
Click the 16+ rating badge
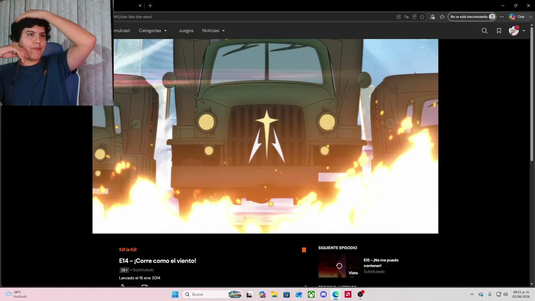[124, 270]
